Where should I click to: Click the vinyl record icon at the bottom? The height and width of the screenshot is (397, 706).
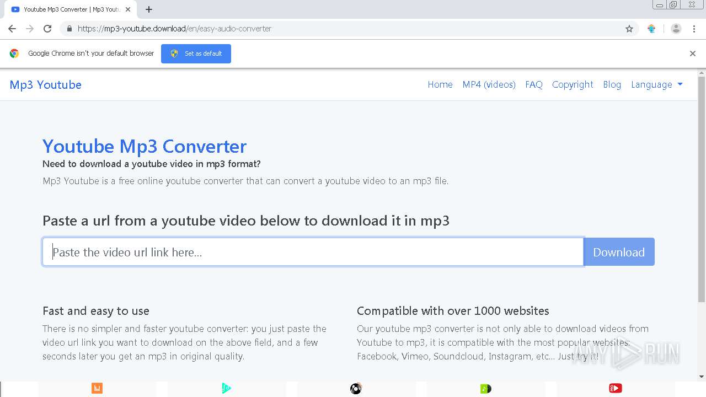356,389
